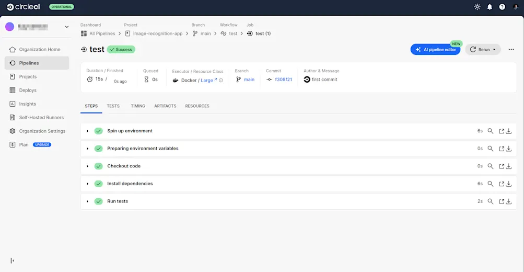Click the CircleCI logo
This screenshot has width=524, height=272.
pos(24,7)
